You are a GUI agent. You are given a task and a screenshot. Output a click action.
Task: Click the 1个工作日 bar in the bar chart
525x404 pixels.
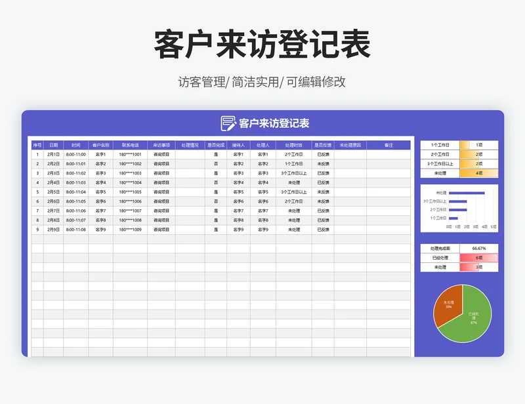pyautogui.click(x=453, y=218)
